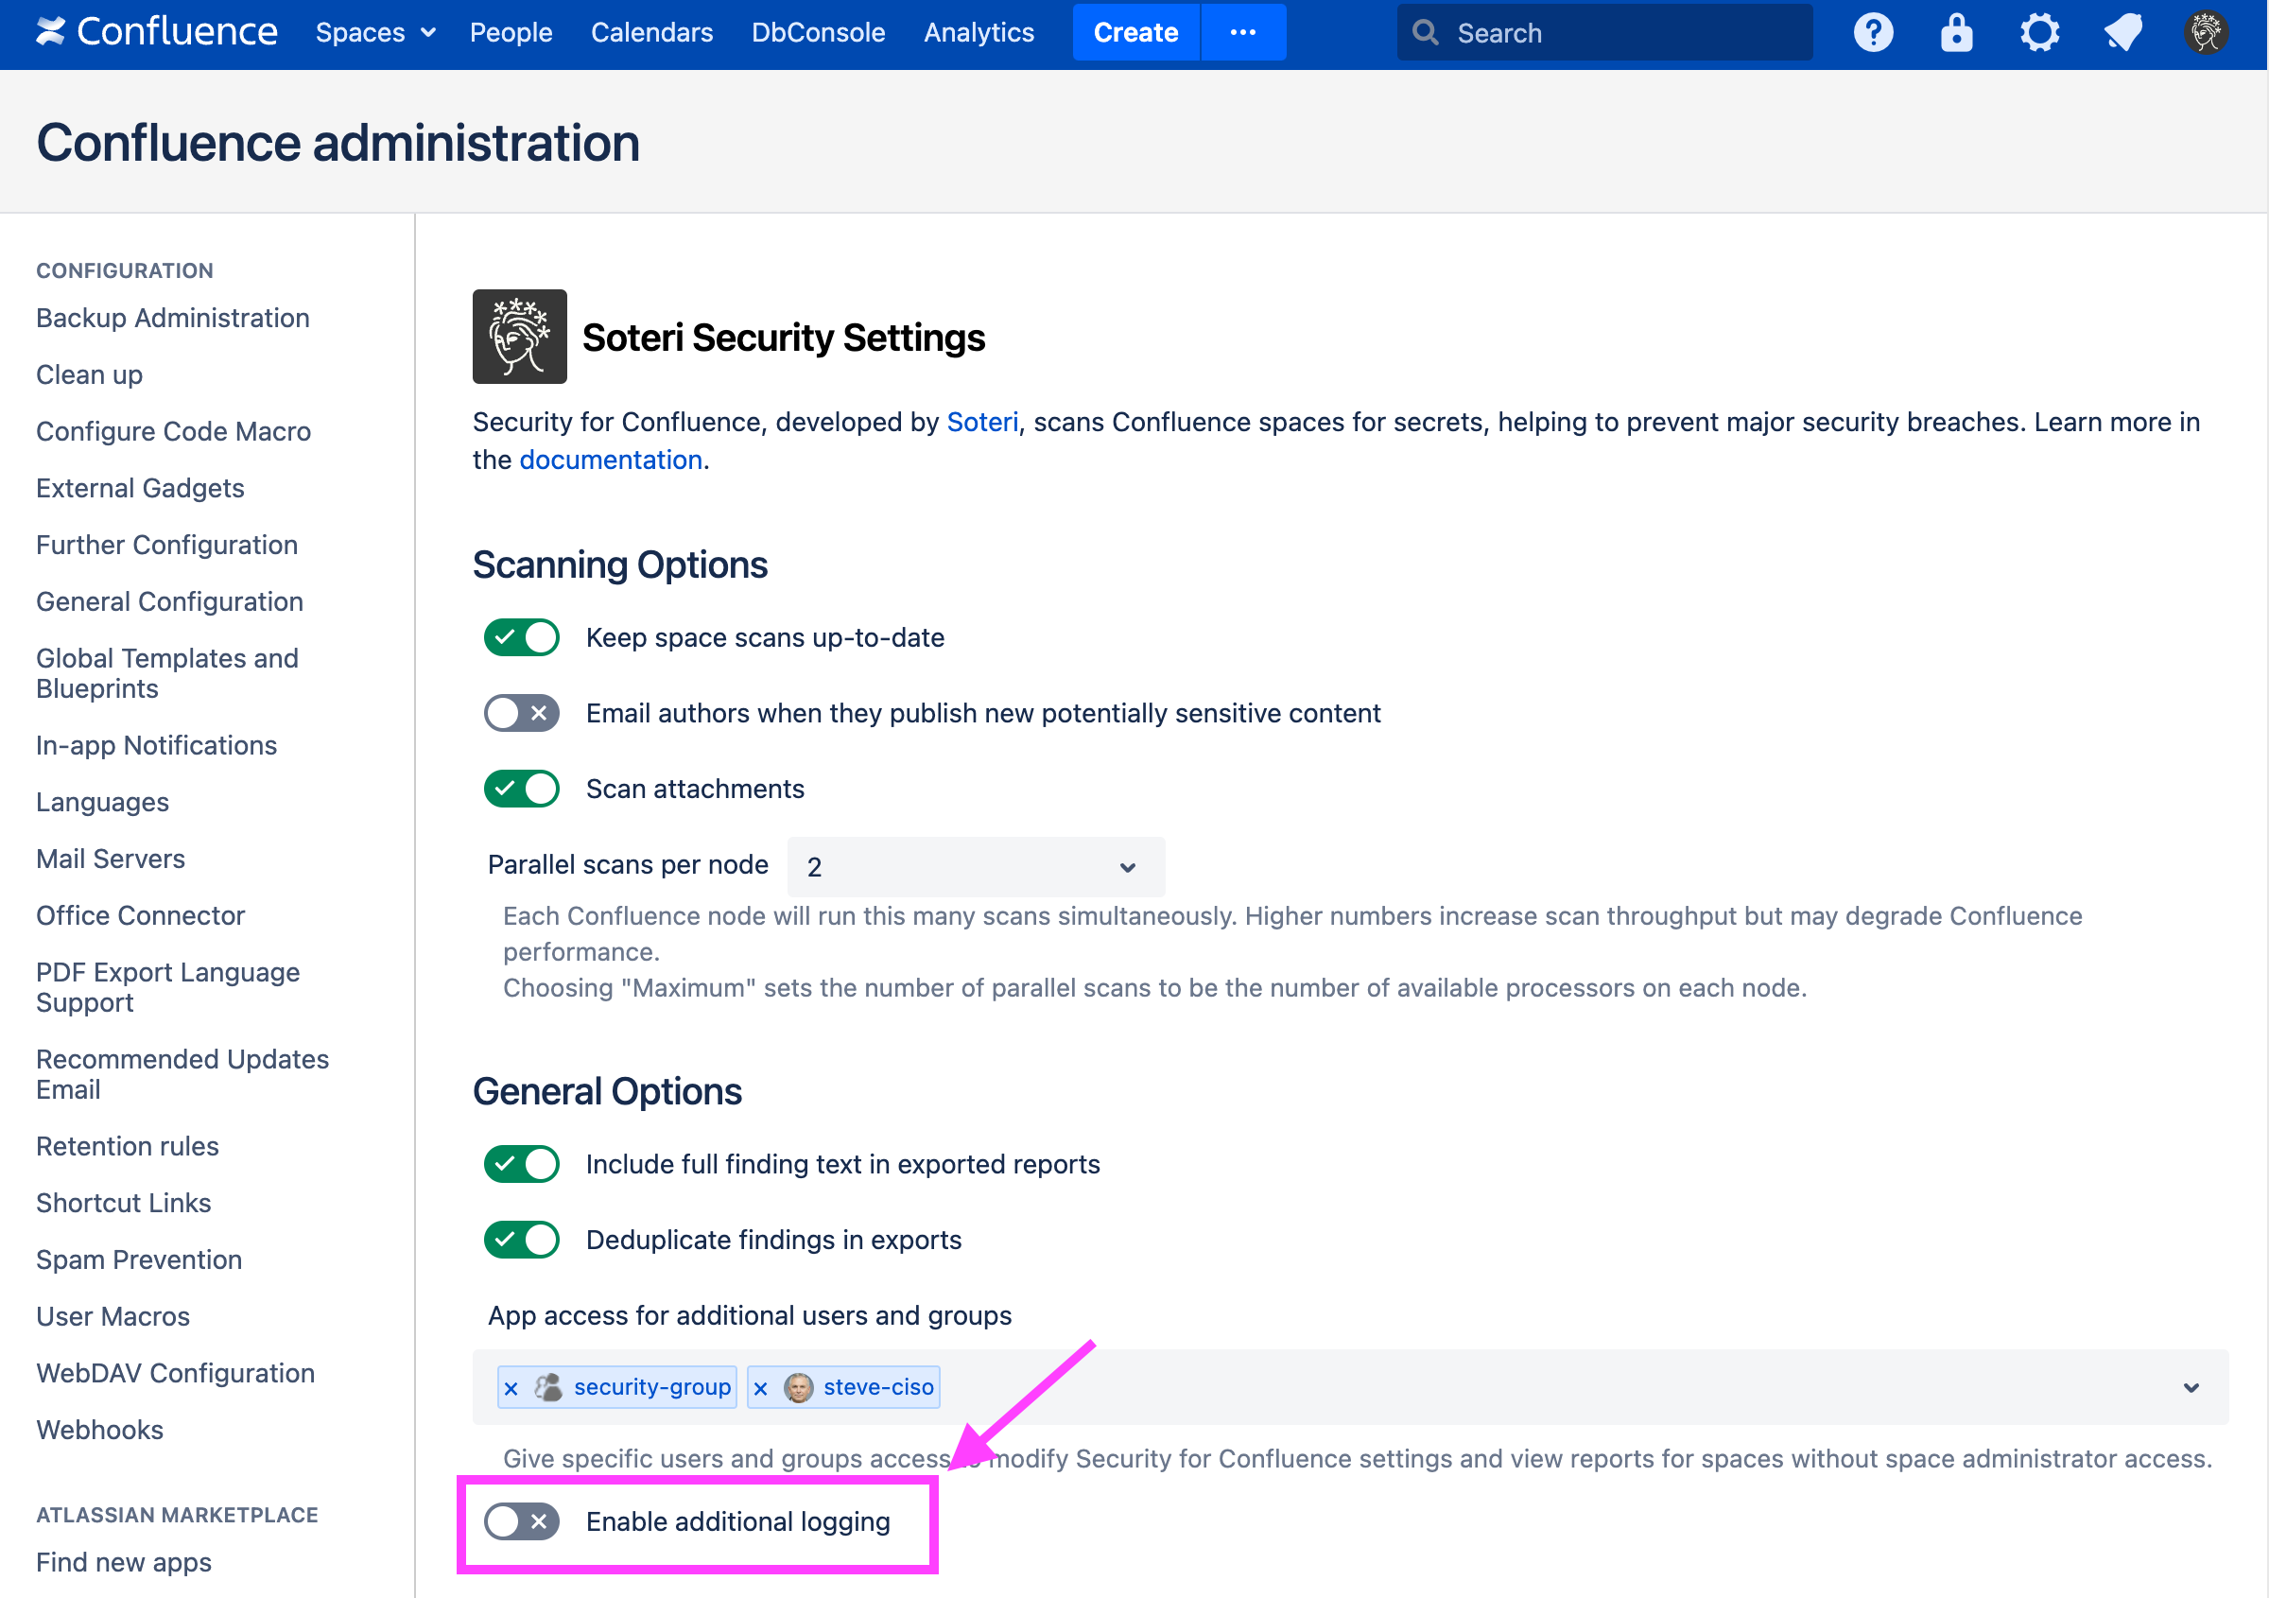The height and width of the screenshot is (1598, 2269).
Task: Open the settings gear icon
Action: point(2039,32)
